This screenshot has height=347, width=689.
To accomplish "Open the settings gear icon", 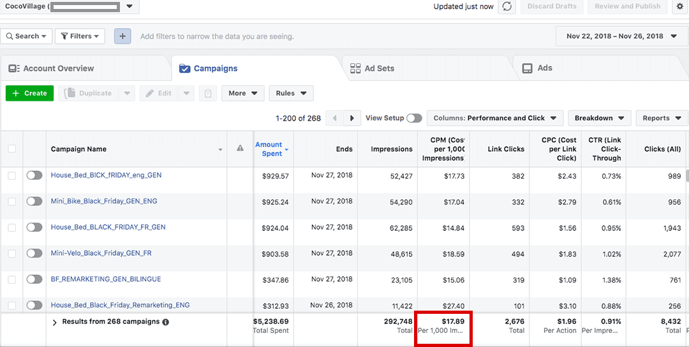I will (x=679, y=6).
